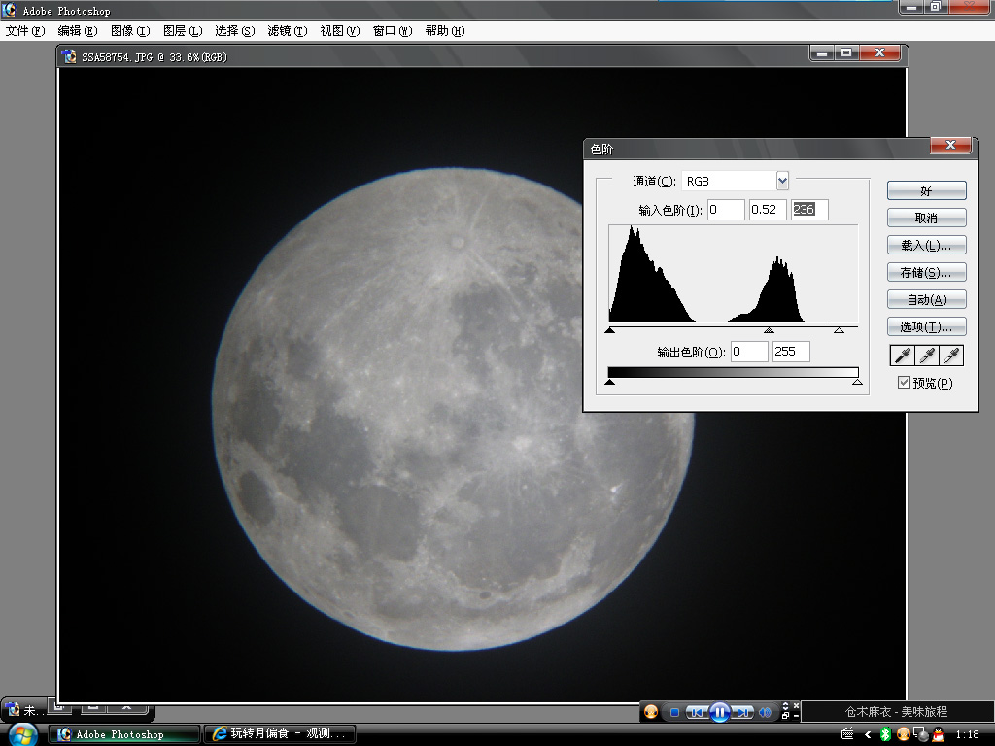Close the 色阶 Levels dialog
Screen dimensions: 995x746
pyautogui.click(x=950, y=146)
